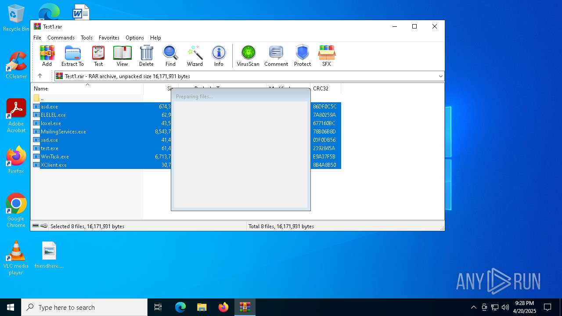Click CRC32 value 78B06B8D

324,132
